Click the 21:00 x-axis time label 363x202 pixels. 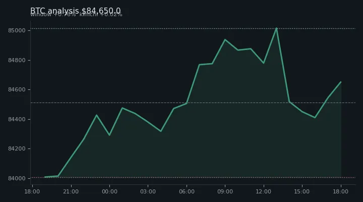click(x=71, y=191)
